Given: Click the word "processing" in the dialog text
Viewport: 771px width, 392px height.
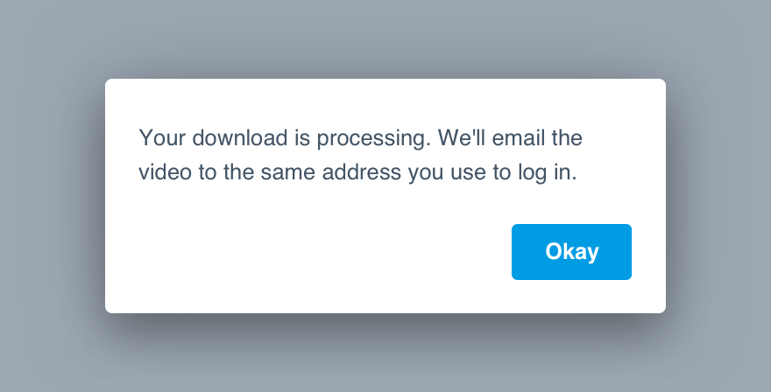Looking at the screenshot, I should pos(373,138).
